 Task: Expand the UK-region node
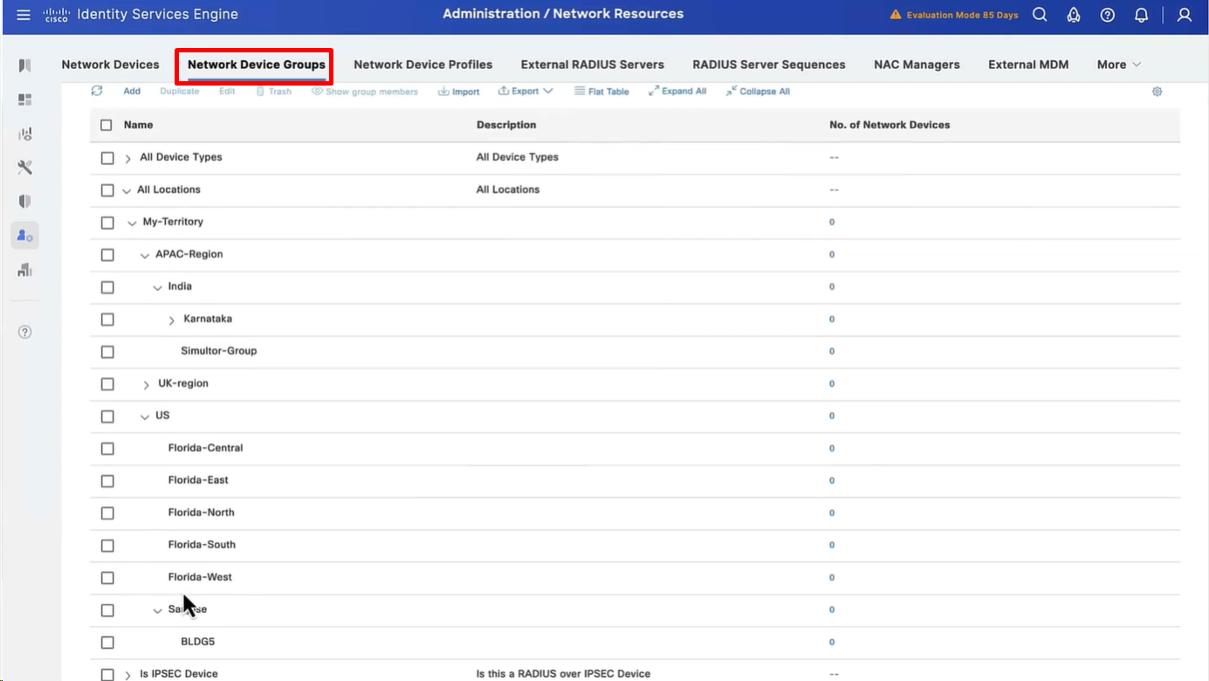click(146, 385)
